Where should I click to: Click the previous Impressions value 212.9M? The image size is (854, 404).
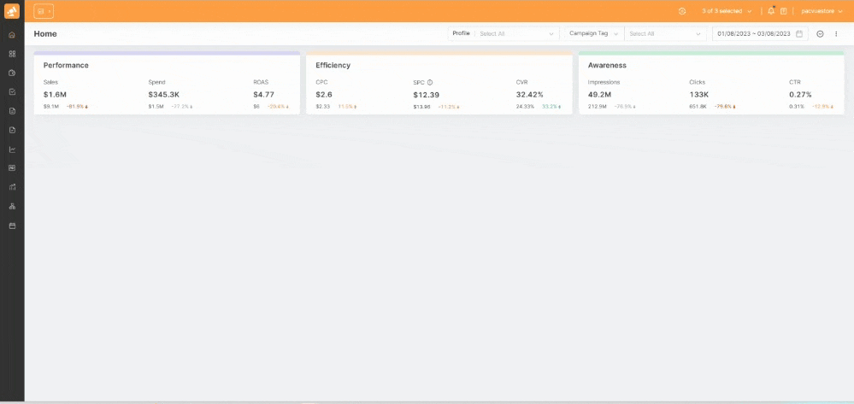598,107
